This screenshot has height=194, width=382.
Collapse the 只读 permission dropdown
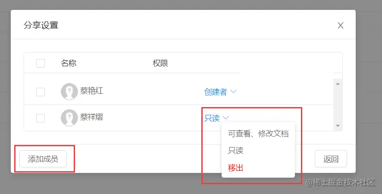click(216, 118)
